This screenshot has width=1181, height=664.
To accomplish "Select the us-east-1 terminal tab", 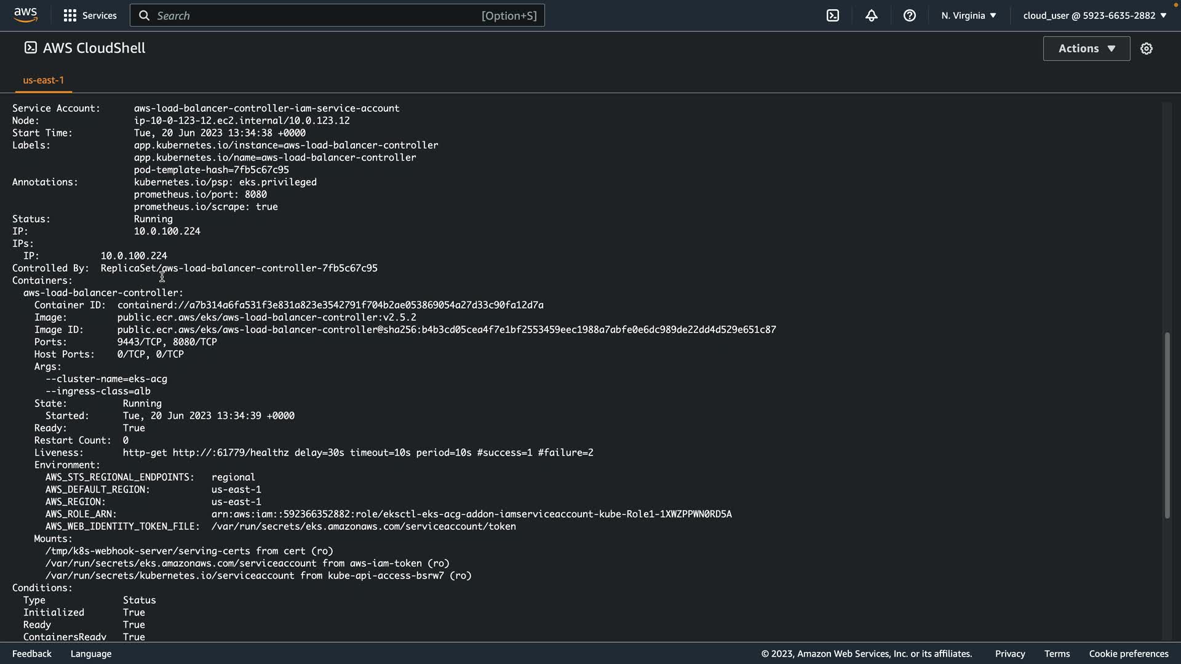I will (x=43, y=80).
